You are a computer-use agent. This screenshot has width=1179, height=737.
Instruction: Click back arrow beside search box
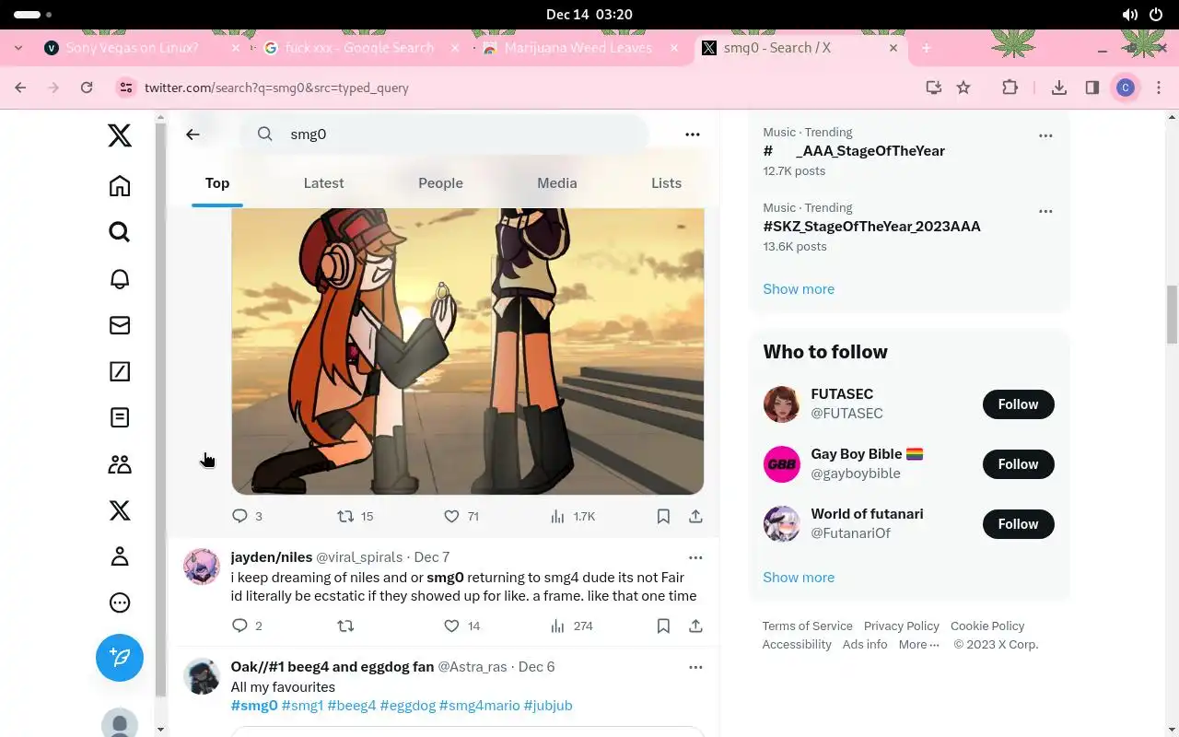point(193,135)
